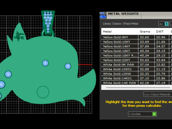Image resolution: width=172 pixels, height=129 pixels.
Task: Select Yellow Gold:18KY R... row
Action: tap(137, 56)
